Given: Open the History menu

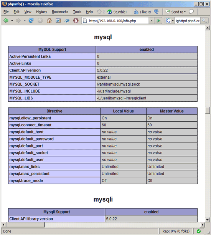Looking at the screenshot, I should pyautogui.click(x=41, y=12).
